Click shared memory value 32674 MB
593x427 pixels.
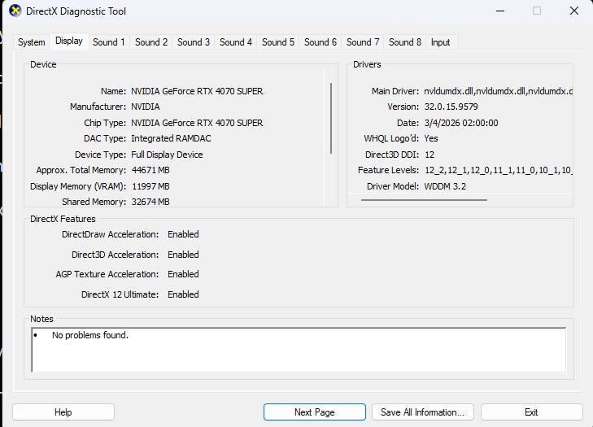(150, 202)
